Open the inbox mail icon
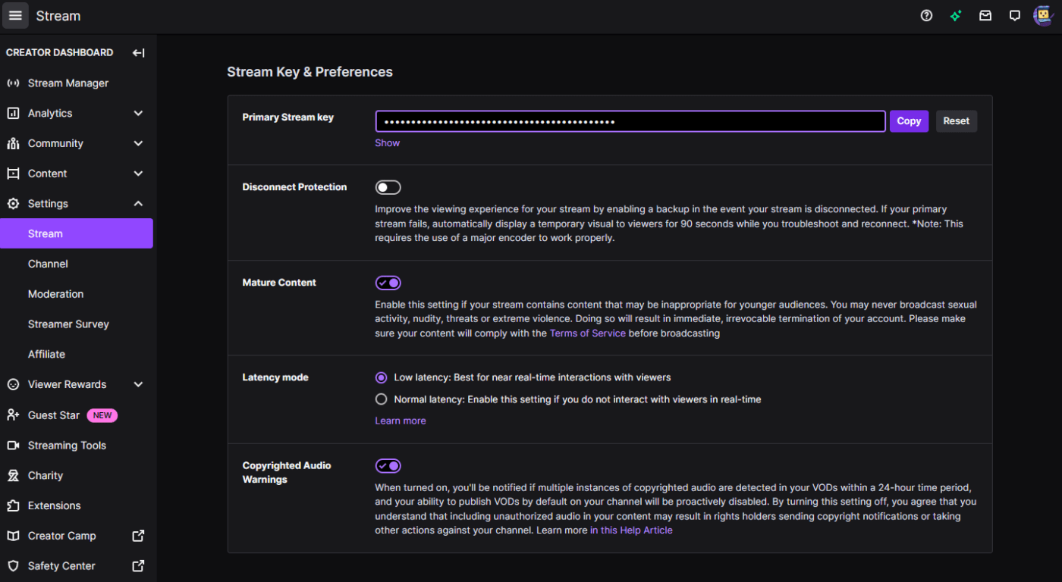Viewport: 1062px width, 582px height. click(985, 15)
